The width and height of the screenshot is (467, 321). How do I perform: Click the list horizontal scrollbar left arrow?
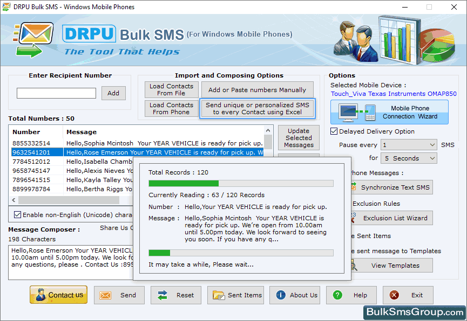pyautogui.click(x=13, y=200)
